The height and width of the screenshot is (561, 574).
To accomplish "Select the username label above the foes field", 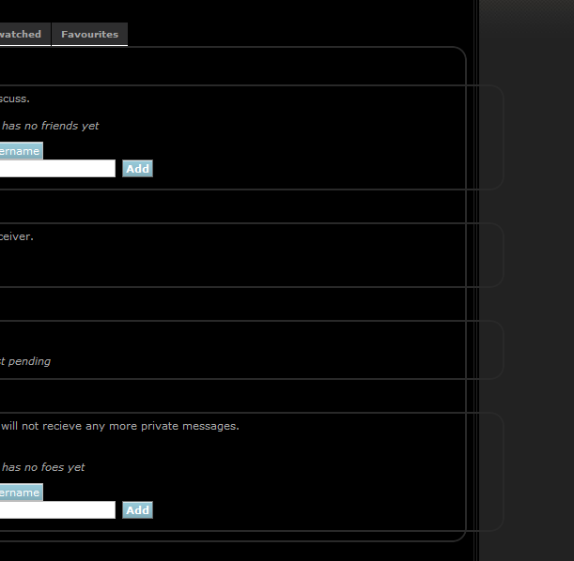I will pyautogui.click(x=22, y=493).
